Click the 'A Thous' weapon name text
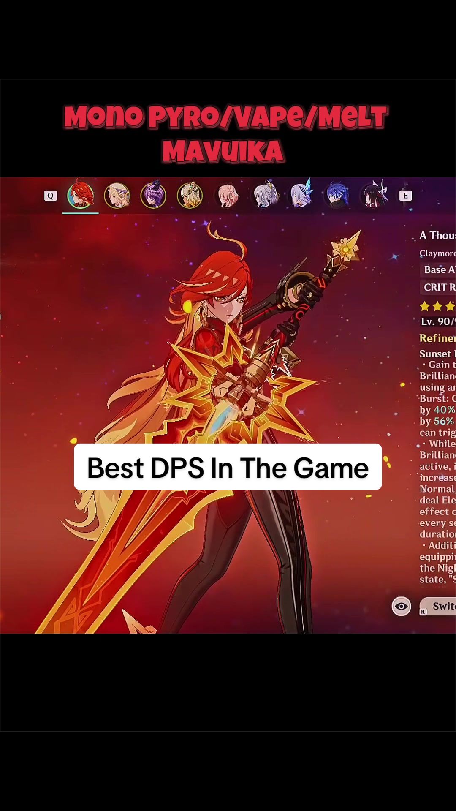456x811 pixels. (x=437, y=235)
